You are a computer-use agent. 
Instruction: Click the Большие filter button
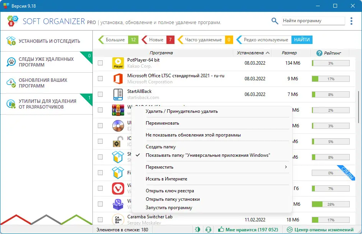click(118, 40)
